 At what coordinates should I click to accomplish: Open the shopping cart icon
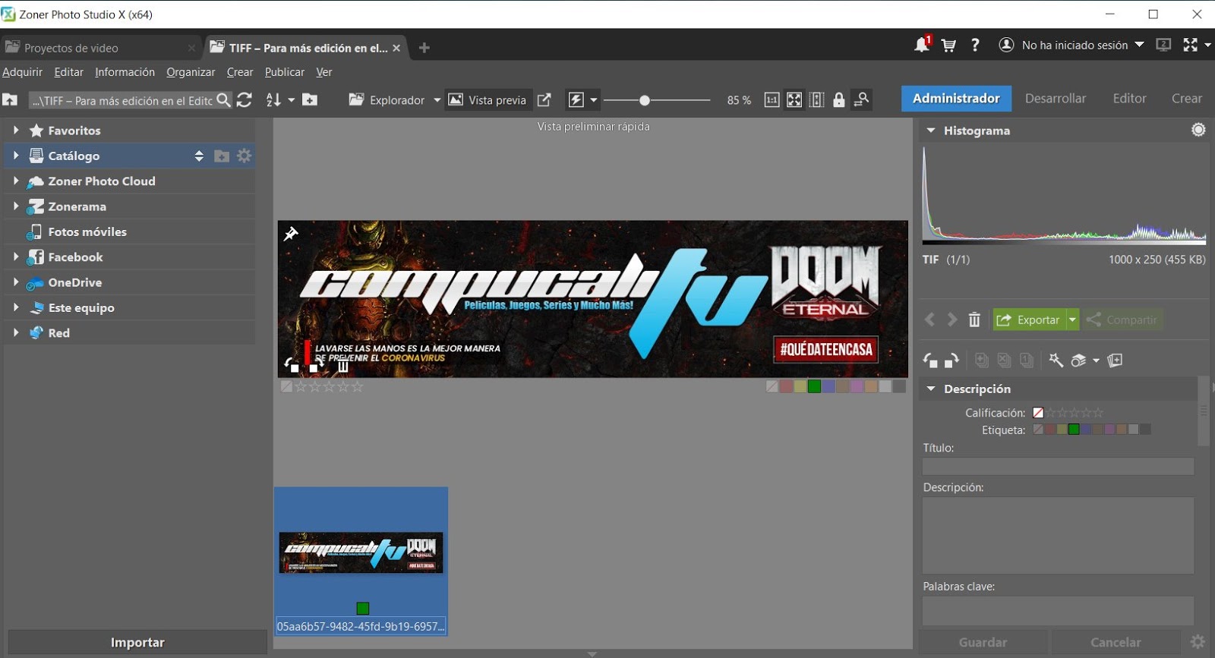click(x=948, y=46)
